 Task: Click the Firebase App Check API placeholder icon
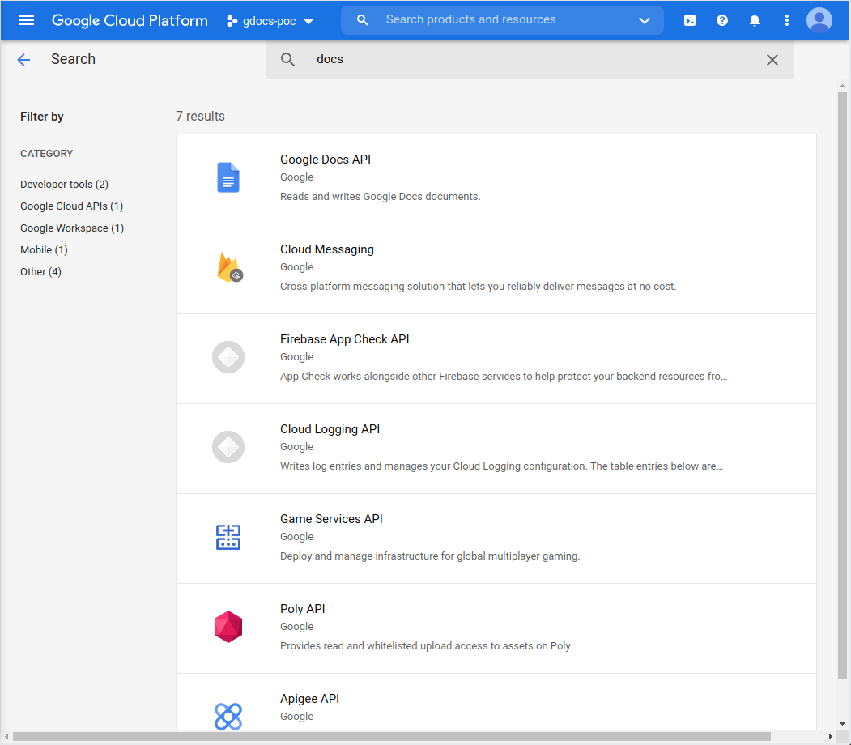click(x=228, y=357)
